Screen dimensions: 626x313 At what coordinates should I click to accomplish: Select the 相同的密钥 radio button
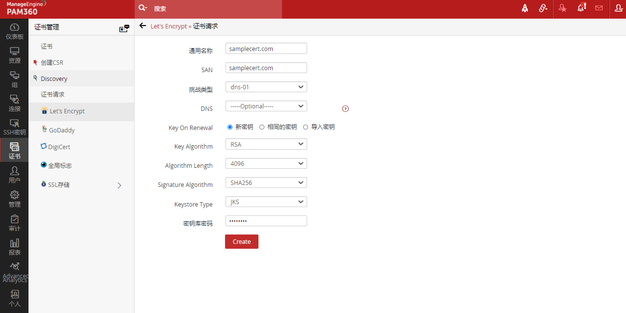tap(262, 127)
